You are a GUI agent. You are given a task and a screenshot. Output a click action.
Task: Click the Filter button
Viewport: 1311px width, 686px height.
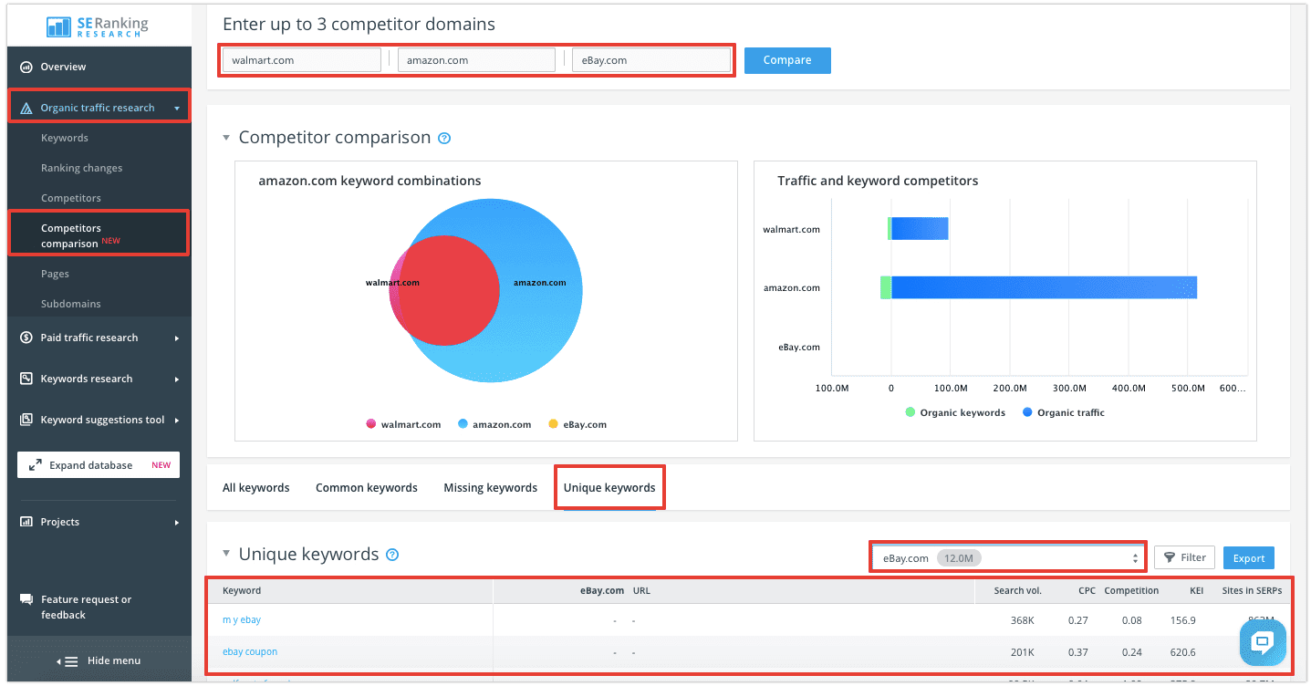pyautogui.click(x=1186, y=557)
